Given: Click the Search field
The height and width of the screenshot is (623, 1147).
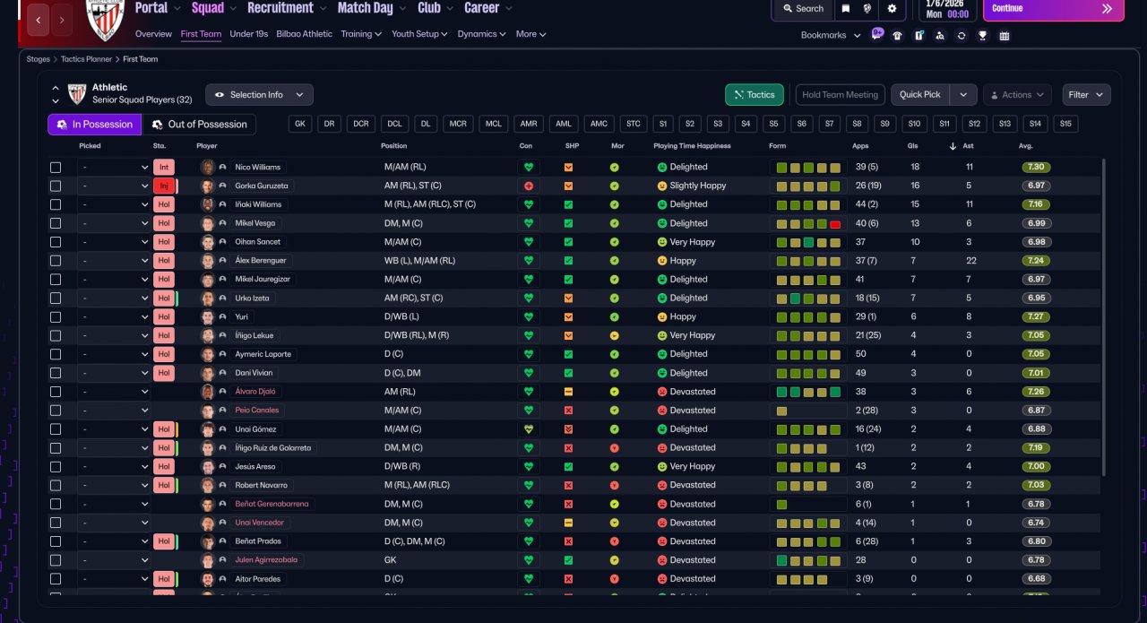Looking at the screenshot, I should pos(802,8).
